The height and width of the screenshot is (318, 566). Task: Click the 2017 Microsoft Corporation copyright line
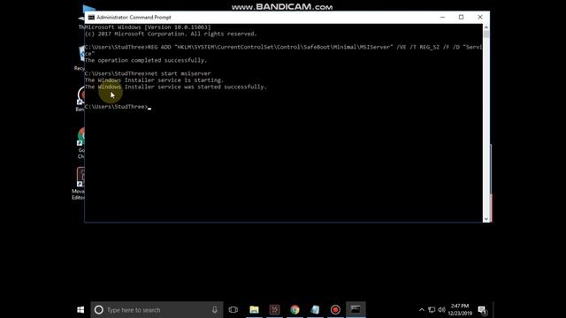[171, 34]
